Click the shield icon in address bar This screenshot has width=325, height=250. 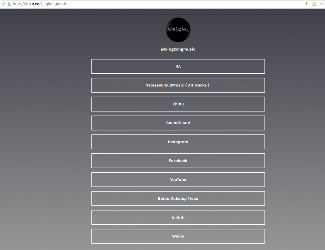point(4,4)
